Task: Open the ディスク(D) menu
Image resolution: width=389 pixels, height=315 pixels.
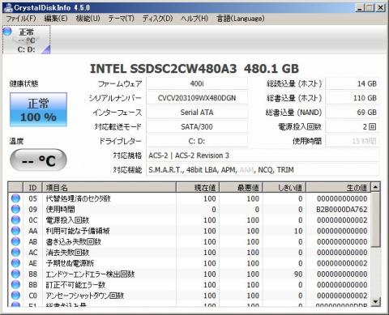Action: tap(157, 19)
